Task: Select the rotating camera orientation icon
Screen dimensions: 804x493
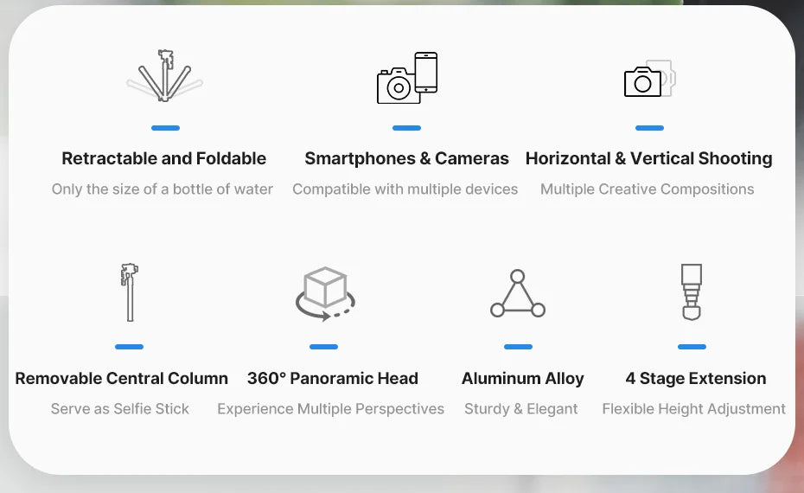Action: [648, 80]
